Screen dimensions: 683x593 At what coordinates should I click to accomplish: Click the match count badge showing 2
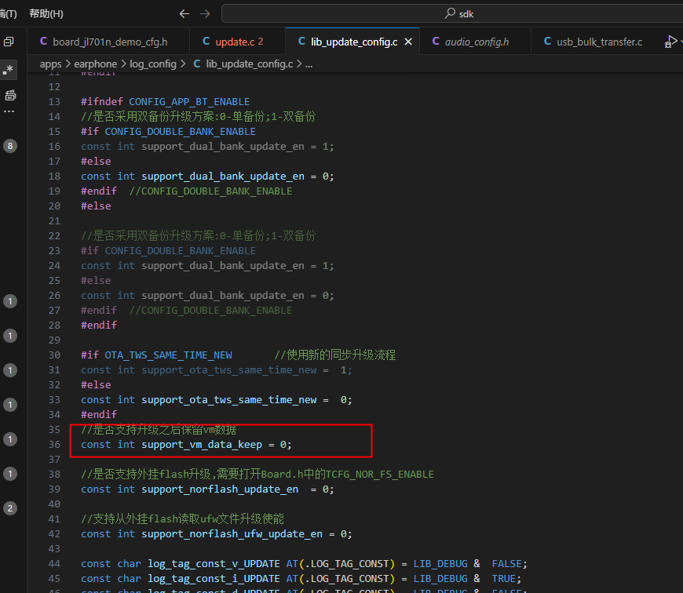10,508
